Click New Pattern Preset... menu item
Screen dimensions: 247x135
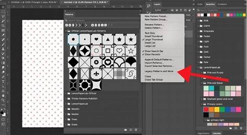click(156, 16)
